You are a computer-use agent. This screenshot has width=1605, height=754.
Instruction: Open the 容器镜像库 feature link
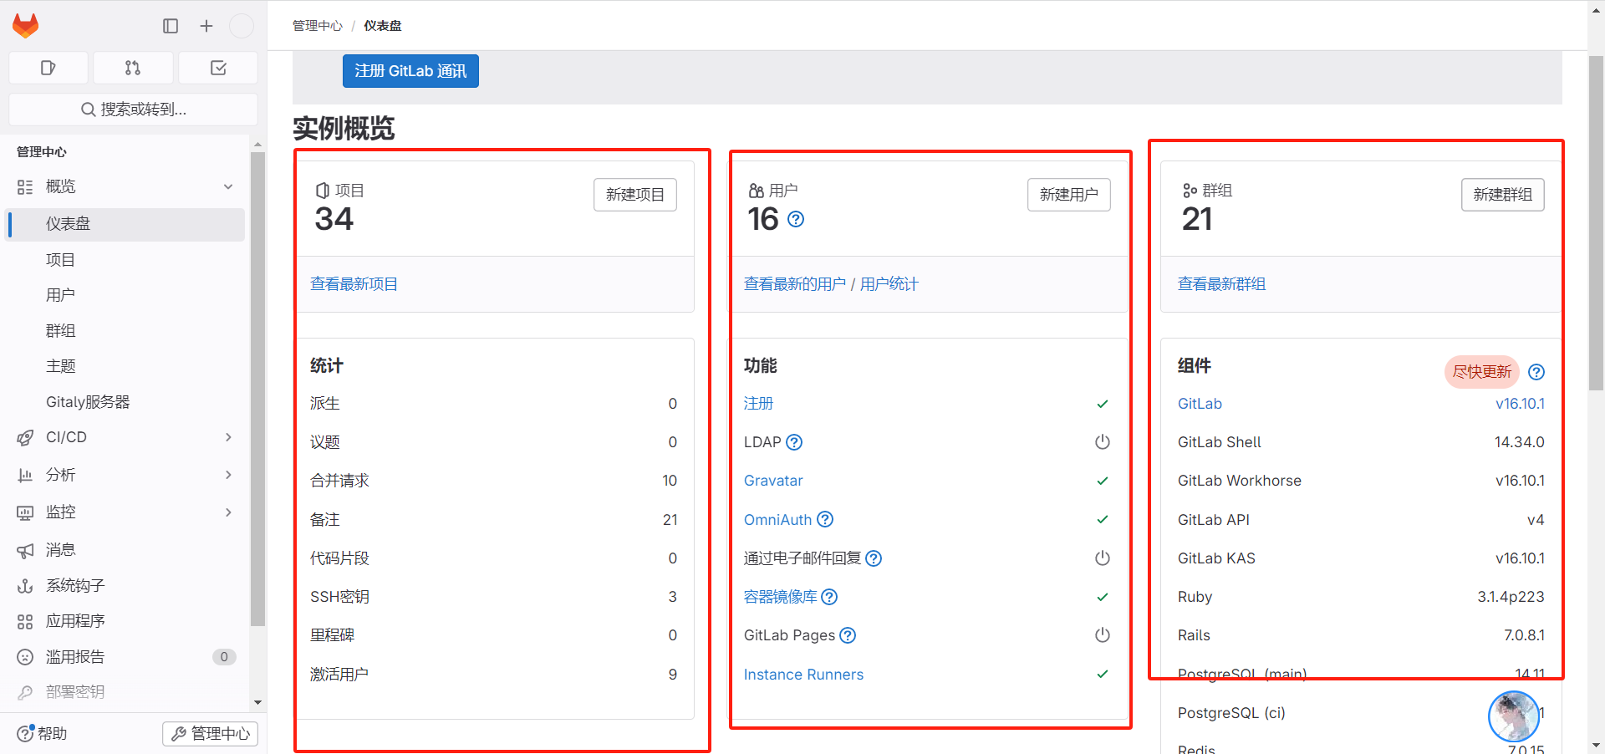click(781, 597)
